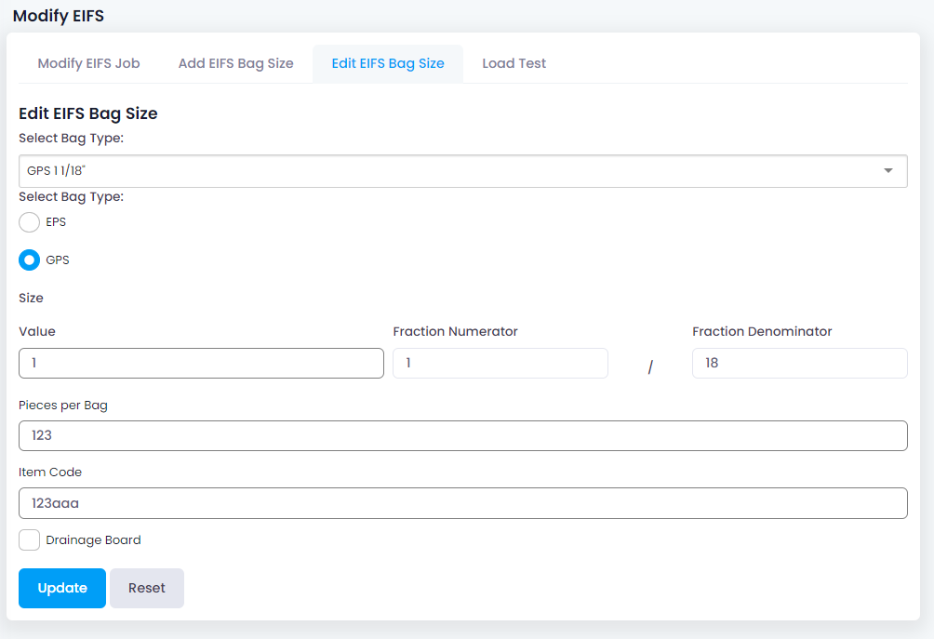Expand the bag type dropdown arrow
This screenshot has height=639, width=934.
[887, 171]
